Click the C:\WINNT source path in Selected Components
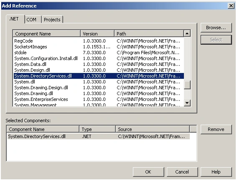 click(151, 136)
